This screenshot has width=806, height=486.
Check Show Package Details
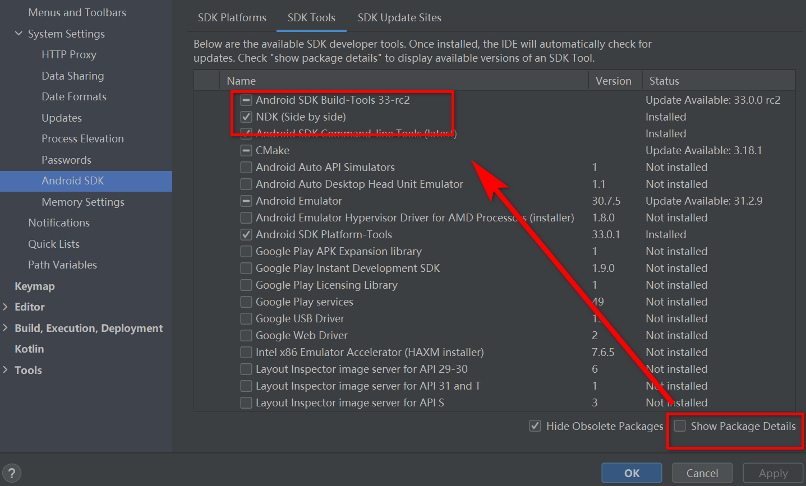click(680, 426)
